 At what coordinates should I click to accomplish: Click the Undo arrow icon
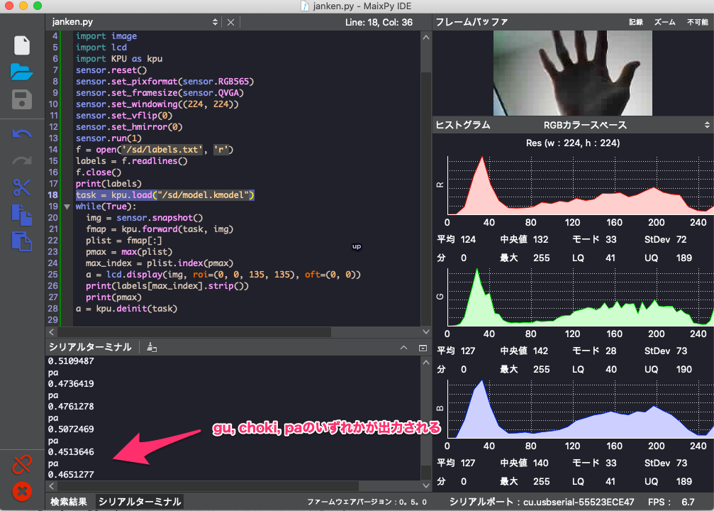pos(22,133)
